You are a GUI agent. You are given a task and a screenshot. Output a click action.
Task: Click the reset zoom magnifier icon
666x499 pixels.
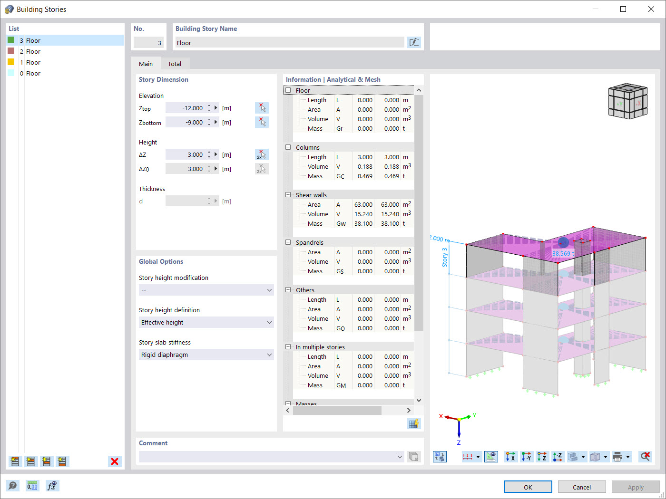pyautogui.click(x=645, y=456)
